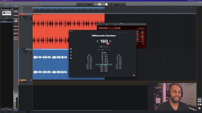Screen dimensions: 202x113
Task: Open settings gear in Milliseconds Calculator sidebar
Action: 71,58
